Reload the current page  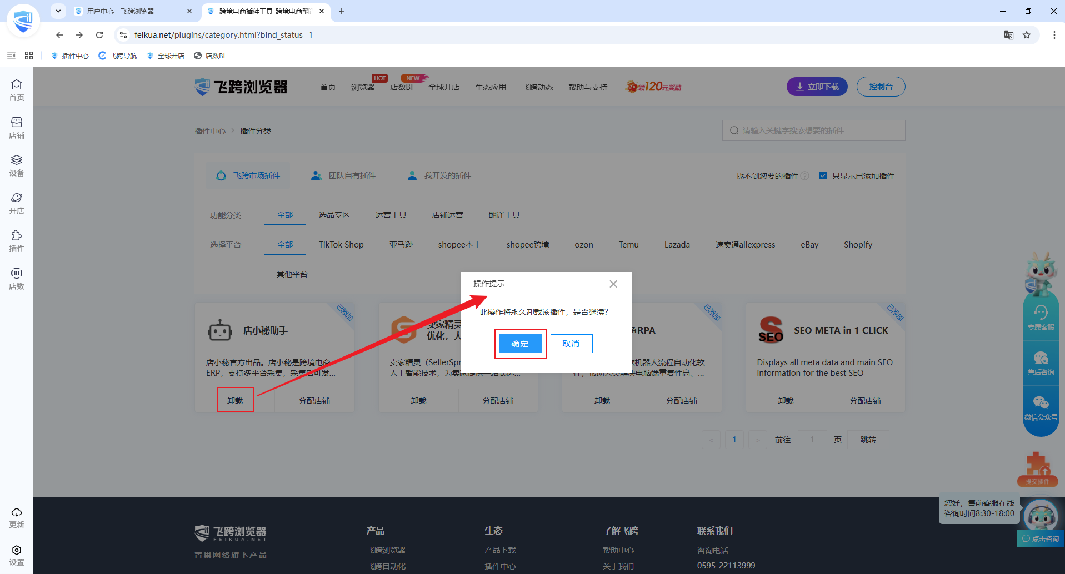[x=99, y=35]
